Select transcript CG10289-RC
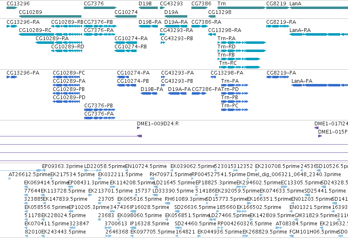348x238 pixels. coord(35,30)
